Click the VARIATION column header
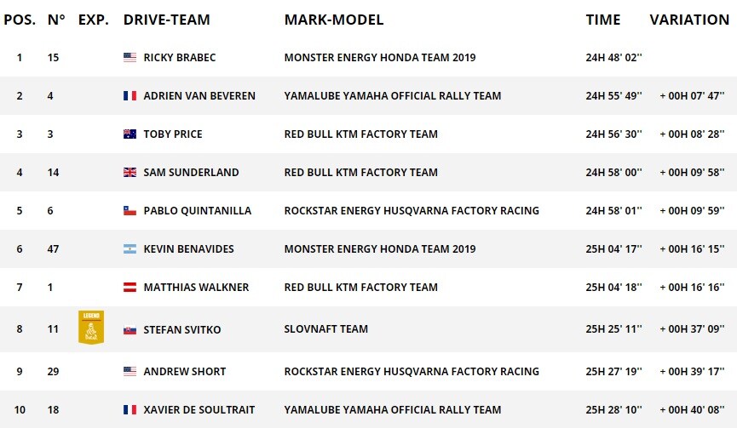This screenshot has height=428, width=737. (689, 20)
